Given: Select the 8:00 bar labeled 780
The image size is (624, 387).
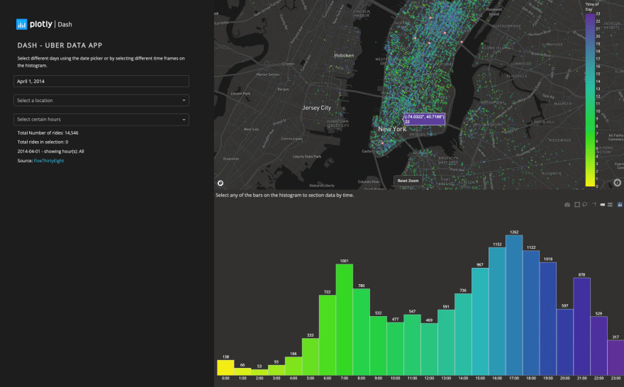Looking at the screenshot, I should click(362, 332).
